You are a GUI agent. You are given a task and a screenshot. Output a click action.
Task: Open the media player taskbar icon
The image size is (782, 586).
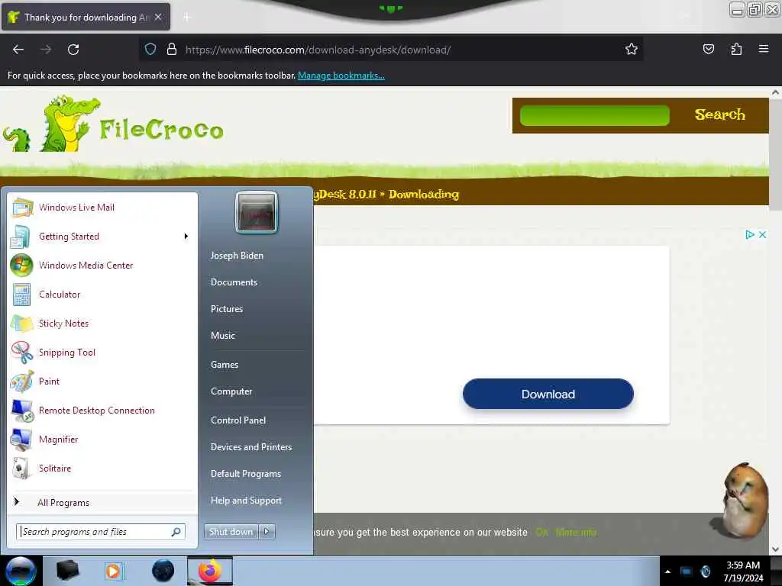coord(114,571)
